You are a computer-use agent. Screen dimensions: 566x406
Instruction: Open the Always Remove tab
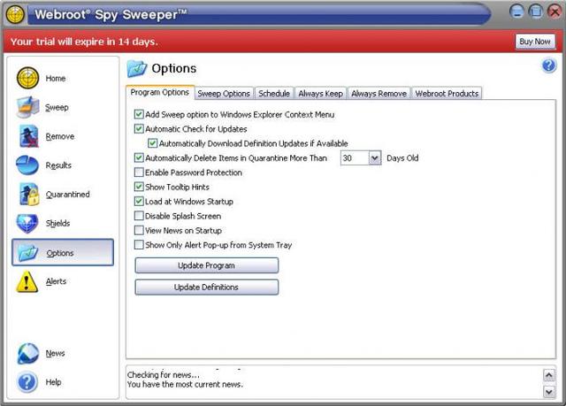coord(379,94)
